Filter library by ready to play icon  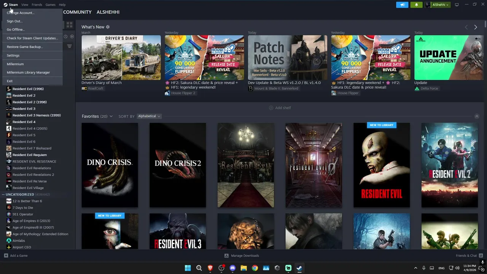(x=72, y=37)
